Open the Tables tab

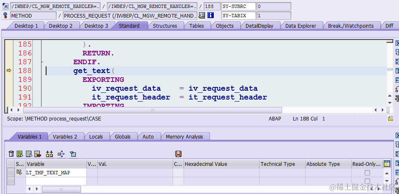coord(197,26)
